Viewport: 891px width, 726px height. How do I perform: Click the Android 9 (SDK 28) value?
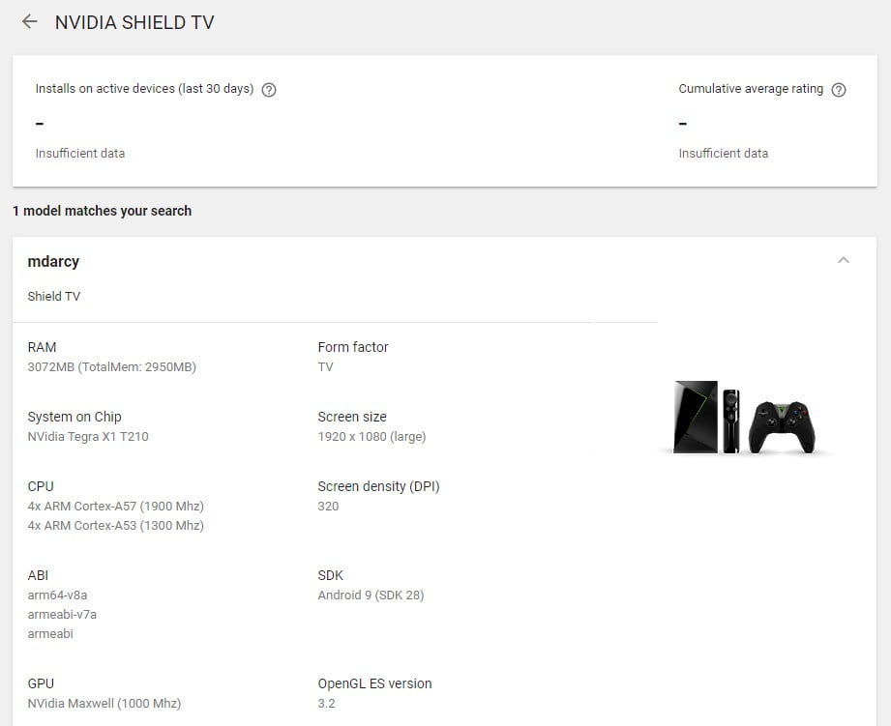pos(371,595)
